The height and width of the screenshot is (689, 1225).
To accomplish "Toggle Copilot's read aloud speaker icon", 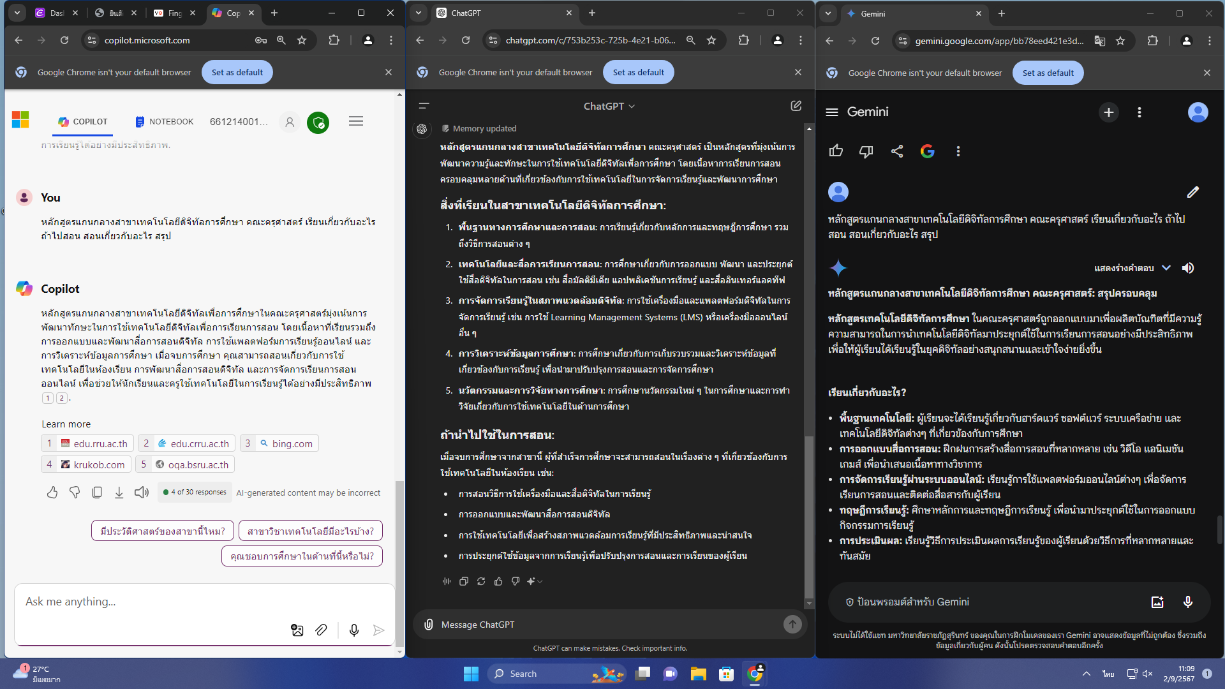I will (x=142, y=493).
